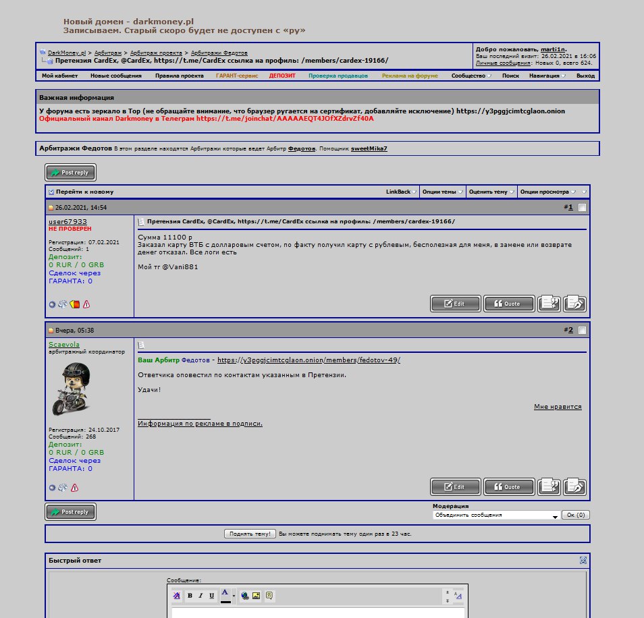Click moderation 'Ок (0)' button

(x=576, y=515)
